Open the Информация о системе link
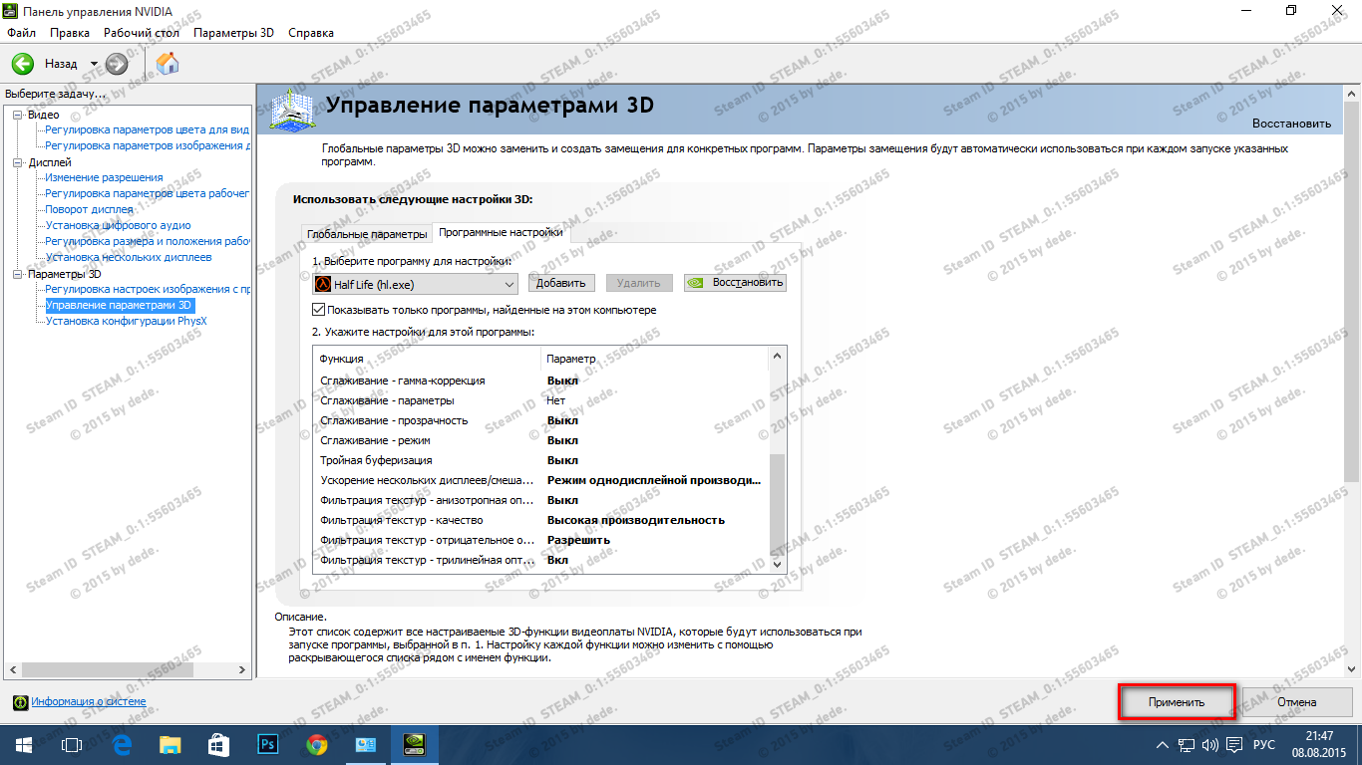Image resolution: width=1362 pixels, height=765 pixels. (x=88, y=702)
